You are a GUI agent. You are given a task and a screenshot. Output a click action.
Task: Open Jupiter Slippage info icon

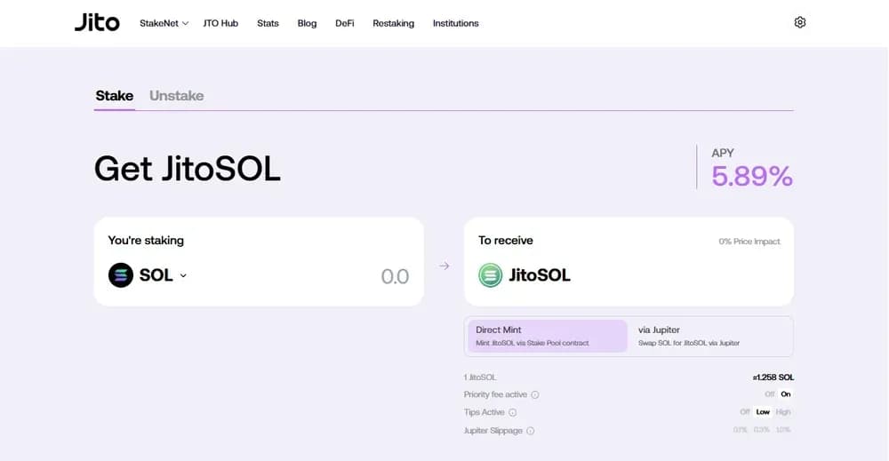coord(530,431)
